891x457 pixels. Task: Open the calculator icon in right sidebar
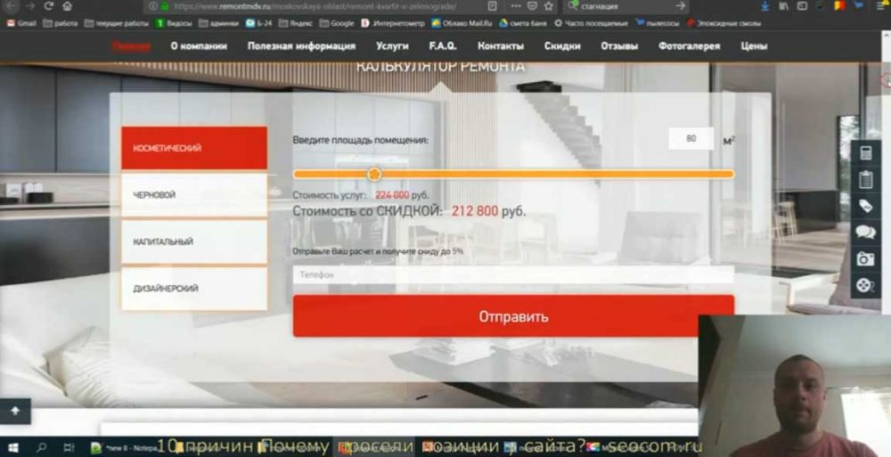[x=864, y=153]
